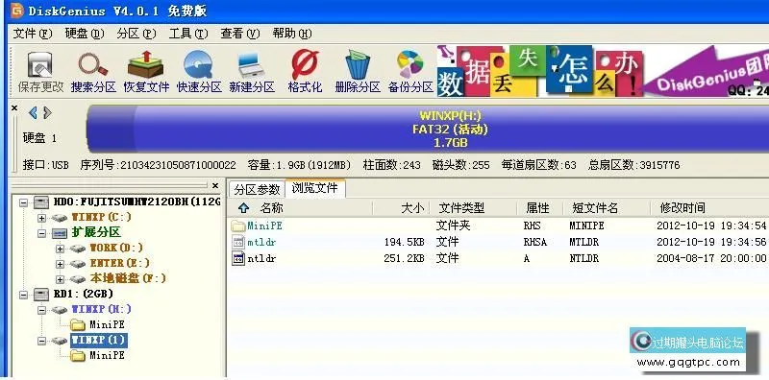Click MiniPE folder icon under WINXP (H:)
This screenshot has height=380, width=769.
(x=78, y=324)
